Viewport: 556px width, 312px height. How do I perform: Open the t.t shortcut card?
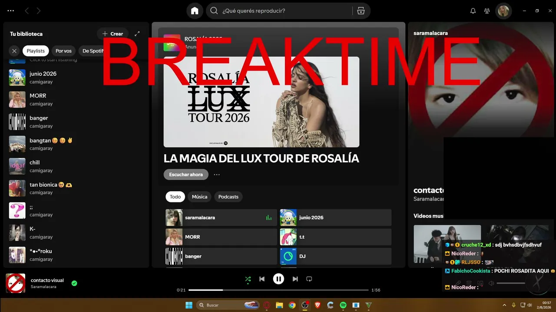[335, 237]
